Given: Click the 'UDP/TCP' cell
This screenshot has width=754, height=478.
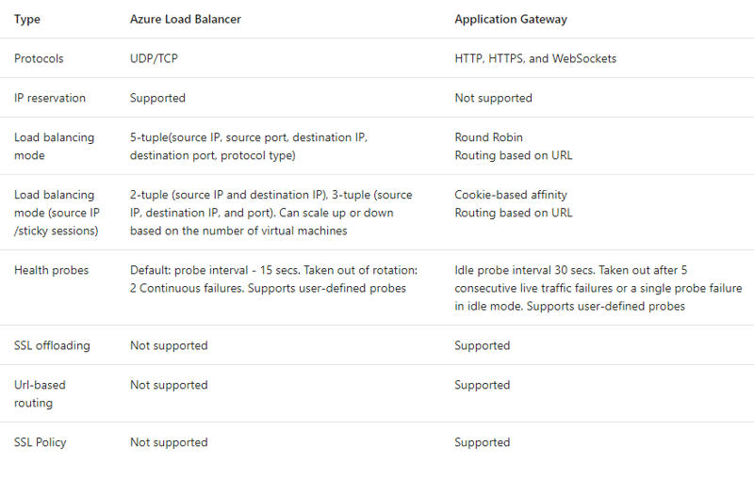Looking at the screenshot, I should (154, 58).
